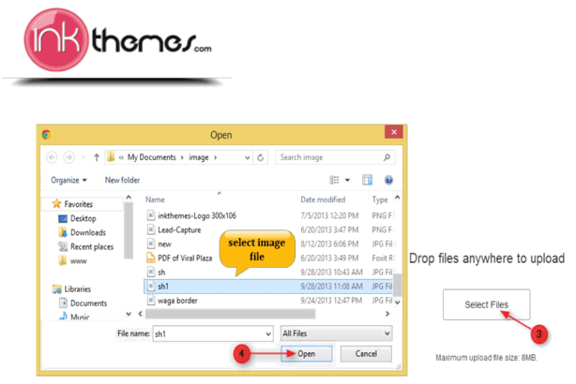Click the change view icon
This screenshot has width=576, height=384.
click(335, 179)
